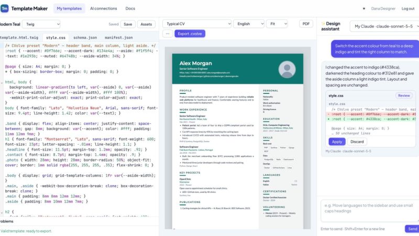Viewport: 419px width, 236px height.
Task: Open the manifest.json tab
Action: (x=119, y=38)
